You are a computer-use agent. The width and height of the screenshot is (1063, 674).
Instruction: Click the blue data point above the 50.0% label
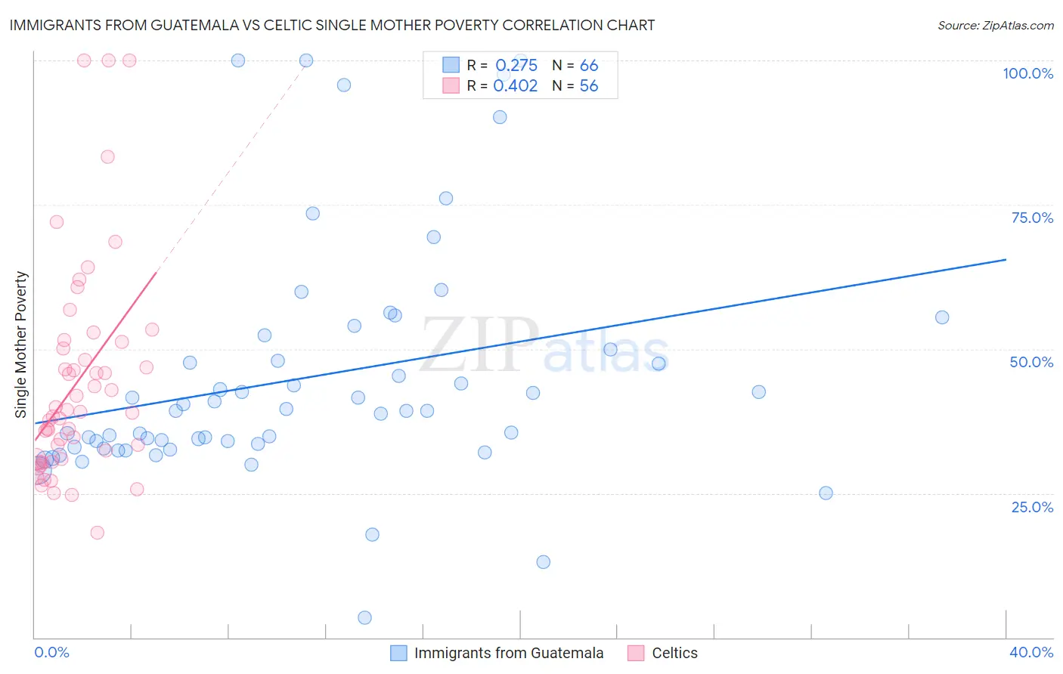click(942, 317)
